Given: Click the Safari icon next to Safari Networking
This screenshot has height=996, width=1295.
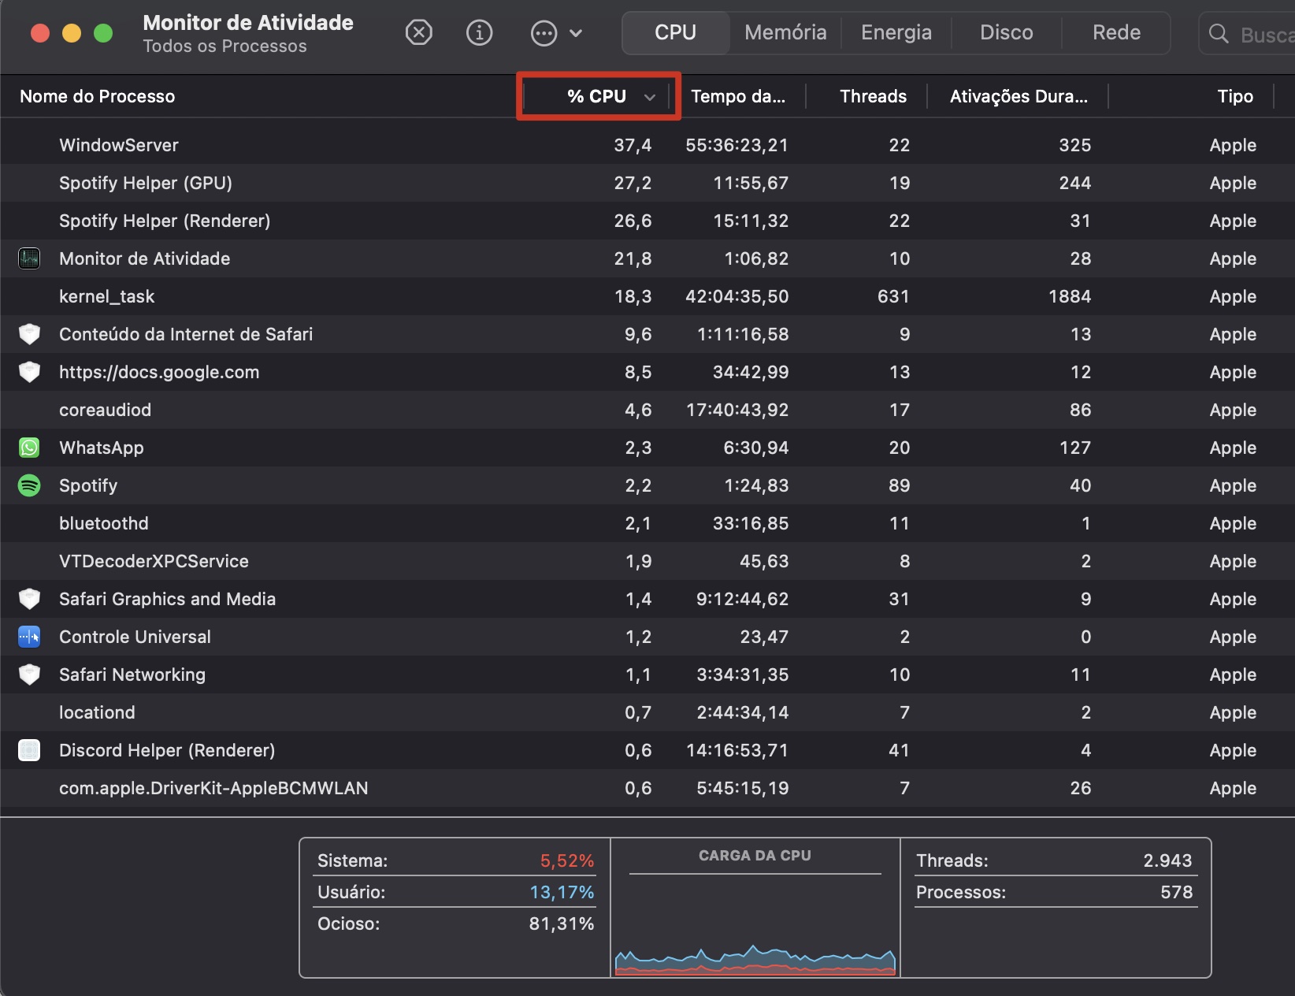Looking at the screenshot, I should point(29,675).
